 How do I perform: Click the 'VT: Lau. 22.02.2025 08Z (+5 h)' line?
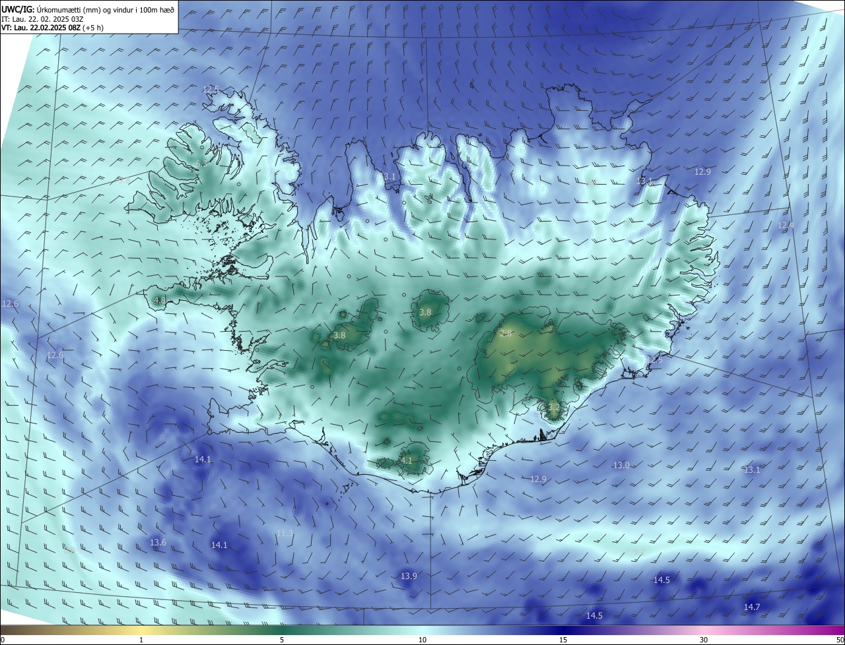click(53, 28)
